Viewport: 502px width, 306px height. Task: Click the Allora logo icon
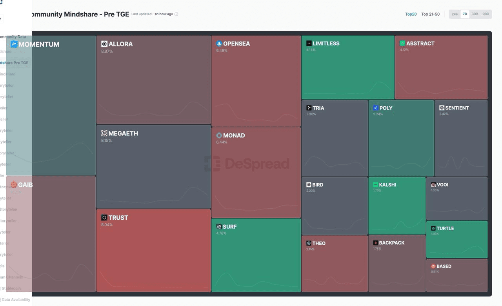[104, 44]
